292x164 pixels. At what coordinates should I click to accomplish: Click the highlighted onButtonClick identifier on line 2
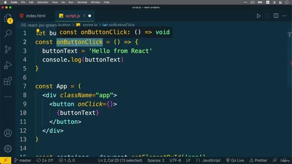79,42
